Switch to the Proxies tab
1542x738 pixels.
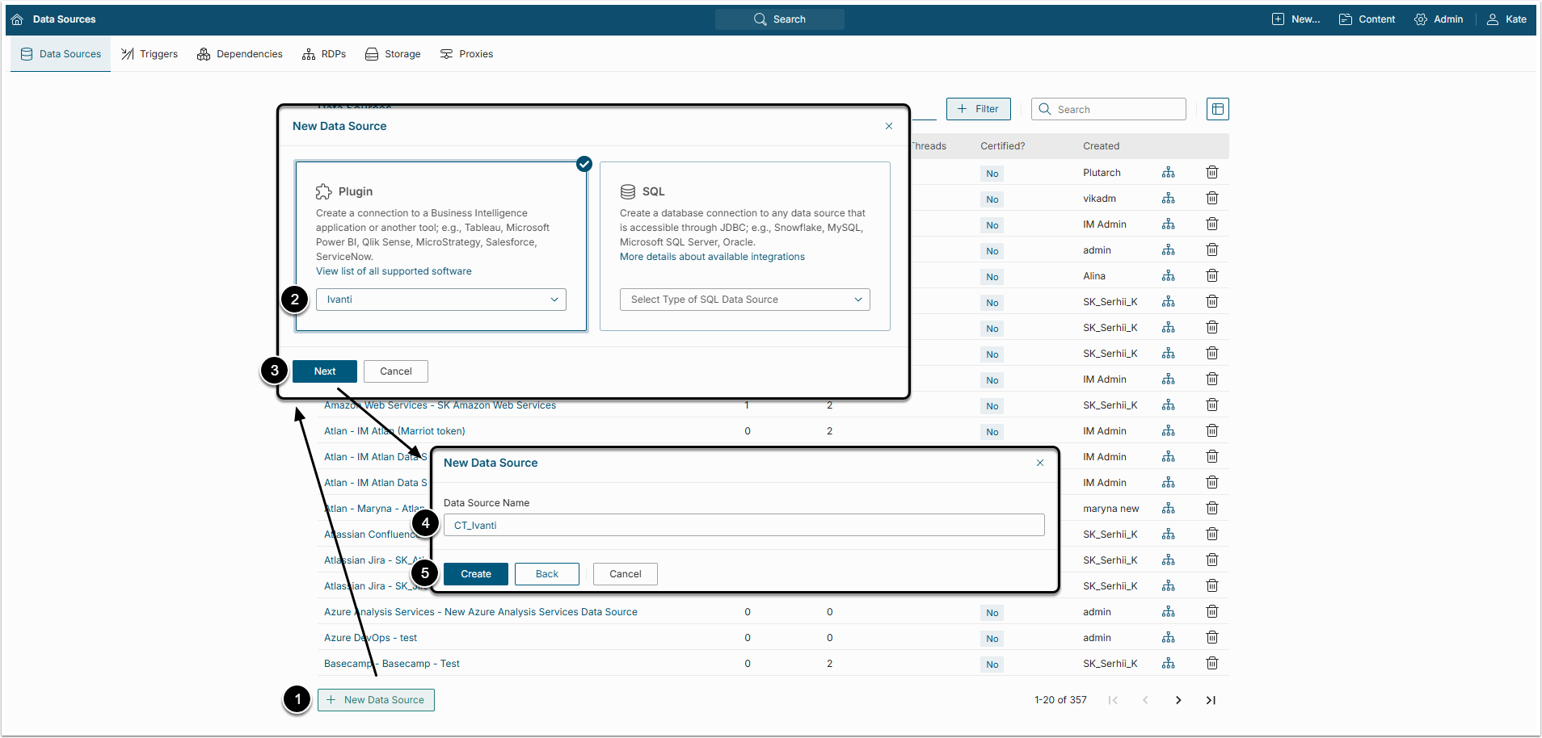[x=466, y=54]
